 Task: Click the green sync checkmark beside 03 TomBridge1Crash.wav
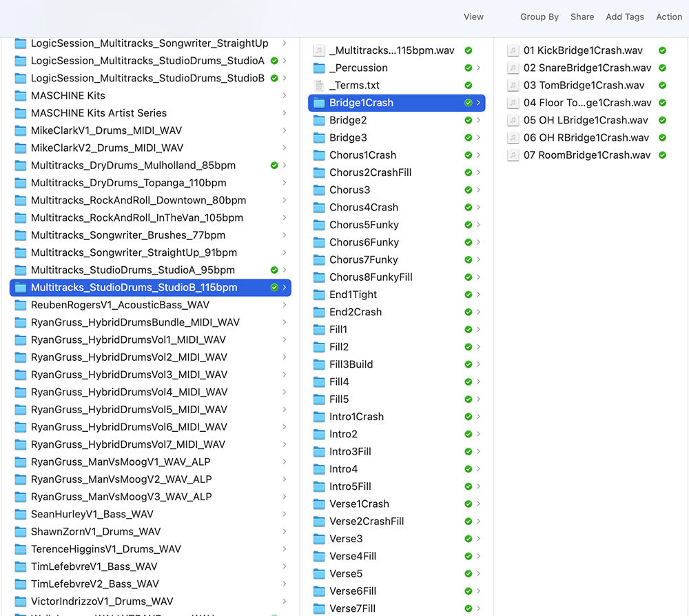point(662,86)
